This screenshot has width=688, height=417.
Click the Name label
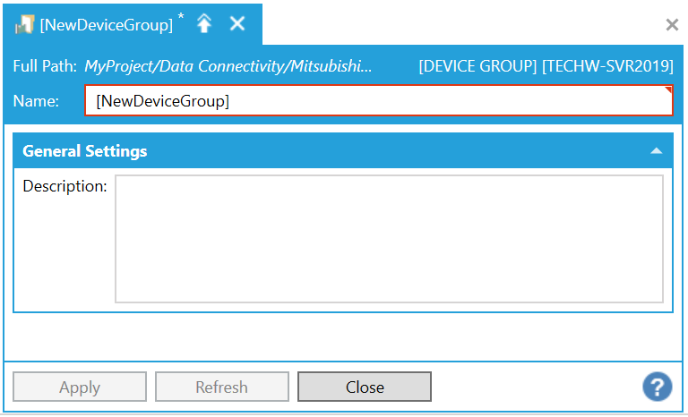point(36,101)
